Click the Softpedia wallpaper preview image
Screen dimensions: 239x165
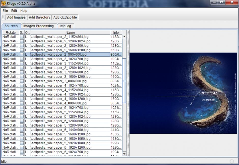(x=183, y=93)
